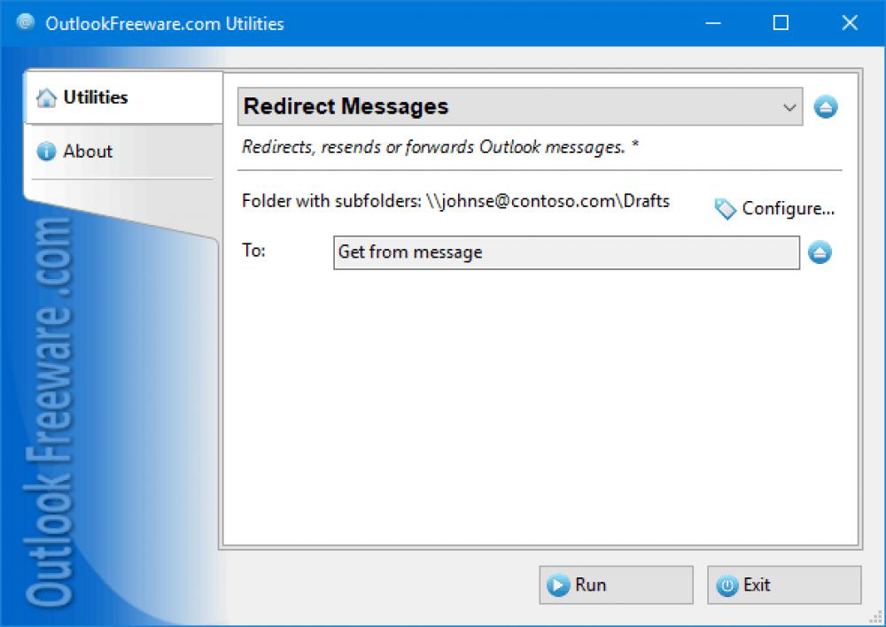Click the play icon on the Run button
Image resolution: width=886 pixels, height=627 pixels.
(558, 584)
